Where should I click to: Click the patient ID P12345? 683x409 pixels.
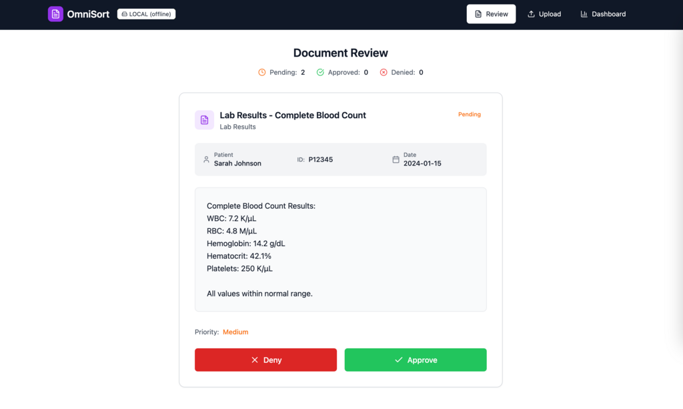(320, 159)
